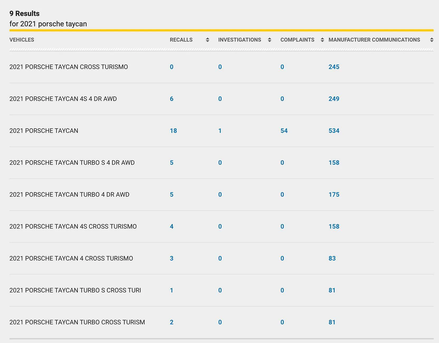The width and height of the screenshot is (439, 343).
Task: Open investigations count for Taycan Cross Turismo
Action: point(220,67)
